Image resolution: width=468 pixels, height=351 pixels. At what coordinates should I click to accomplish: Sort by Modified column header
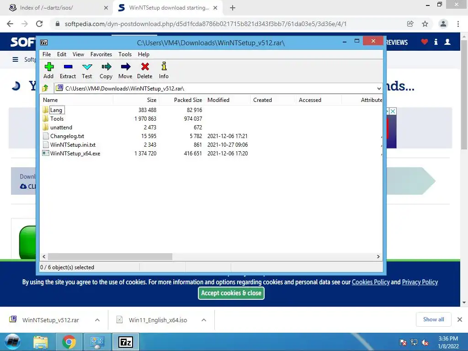pyautogui.click(x=228, y=100)
